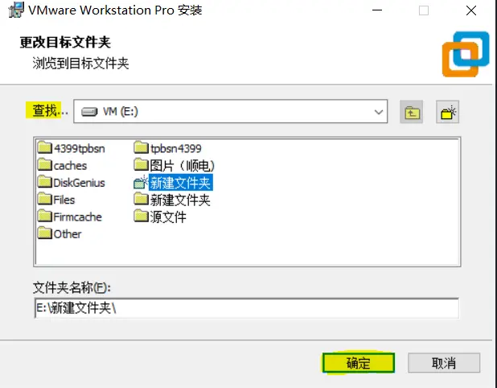The height and width of the screenshot is (388, 497).
Task: Click the 源文件 folder icon
Action: (141, 216)
